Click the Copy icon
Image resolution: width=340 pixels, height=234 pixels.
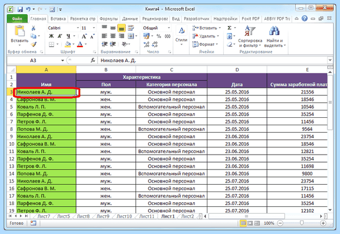[33, 36]
